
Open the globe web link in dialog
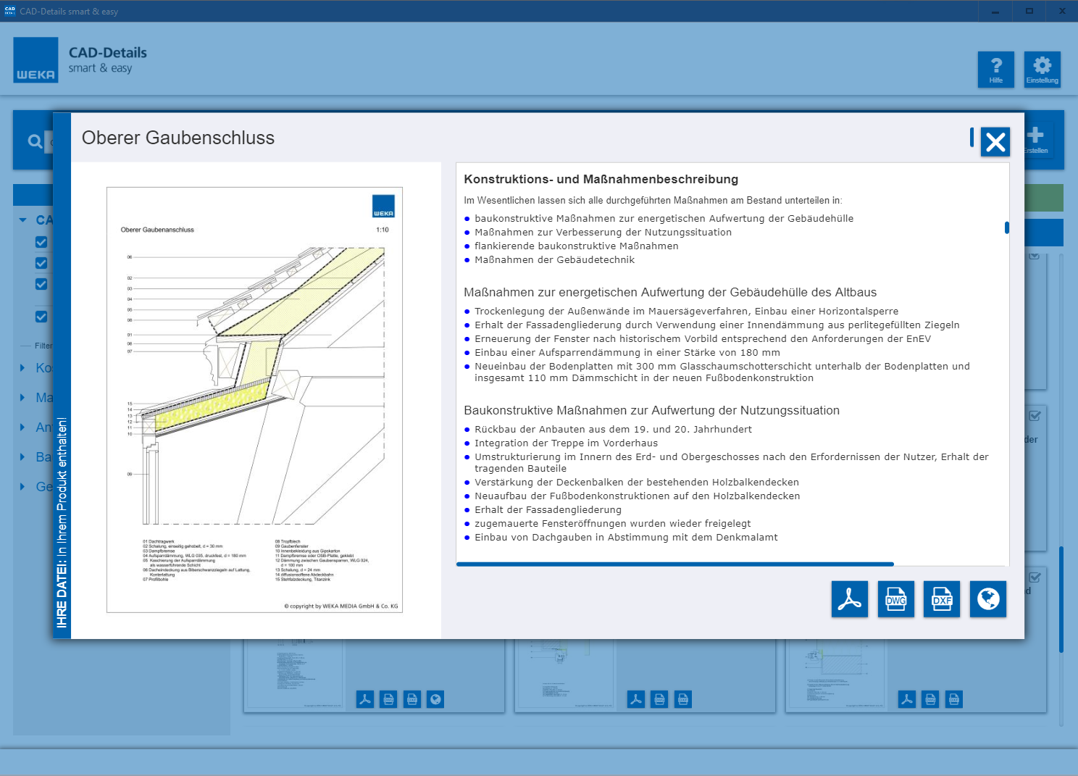[988, 599]
